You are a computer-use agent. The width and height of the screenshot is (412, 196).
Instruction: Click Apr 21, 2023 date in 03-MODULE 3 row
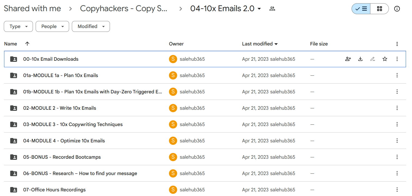point(255,124)
